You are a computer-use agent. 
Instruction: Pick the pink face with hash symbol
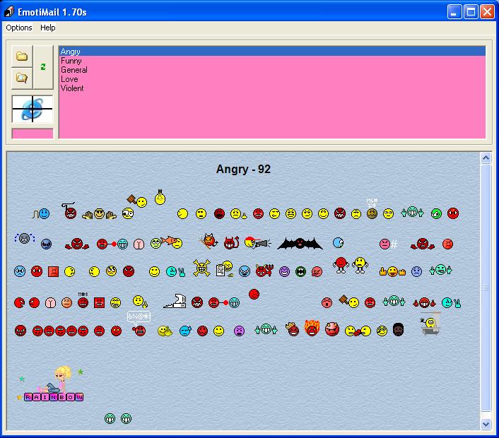388,244
